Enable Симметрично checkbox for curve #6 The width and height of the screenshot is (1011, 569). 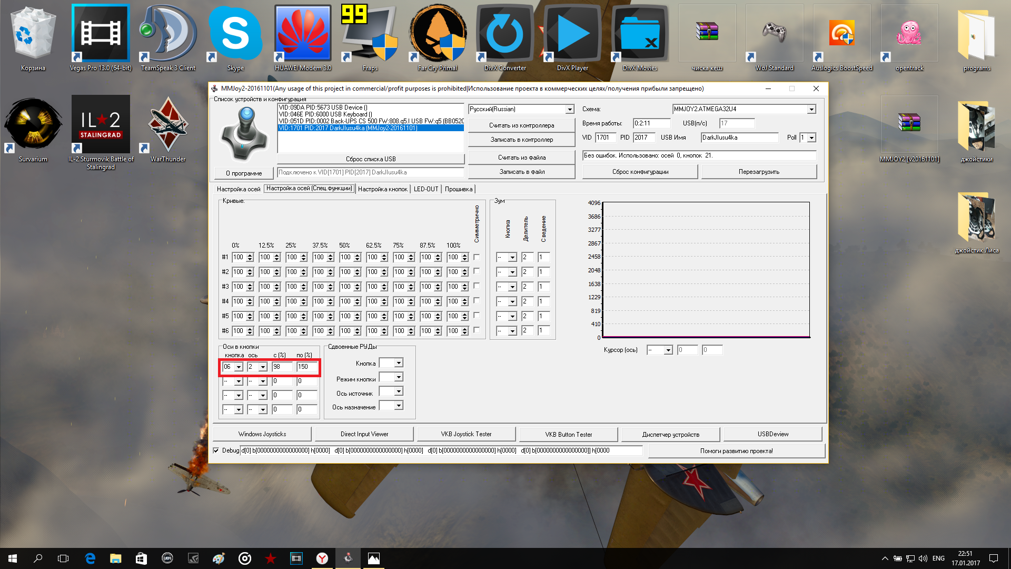(x=477, y=330)
